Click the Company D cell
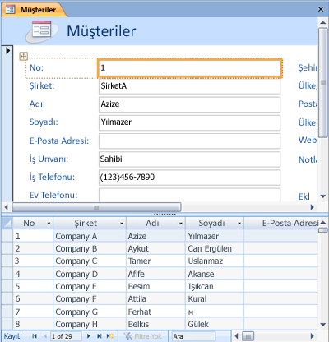The height and width of the screenshot is (342, 329). [90, 274]
